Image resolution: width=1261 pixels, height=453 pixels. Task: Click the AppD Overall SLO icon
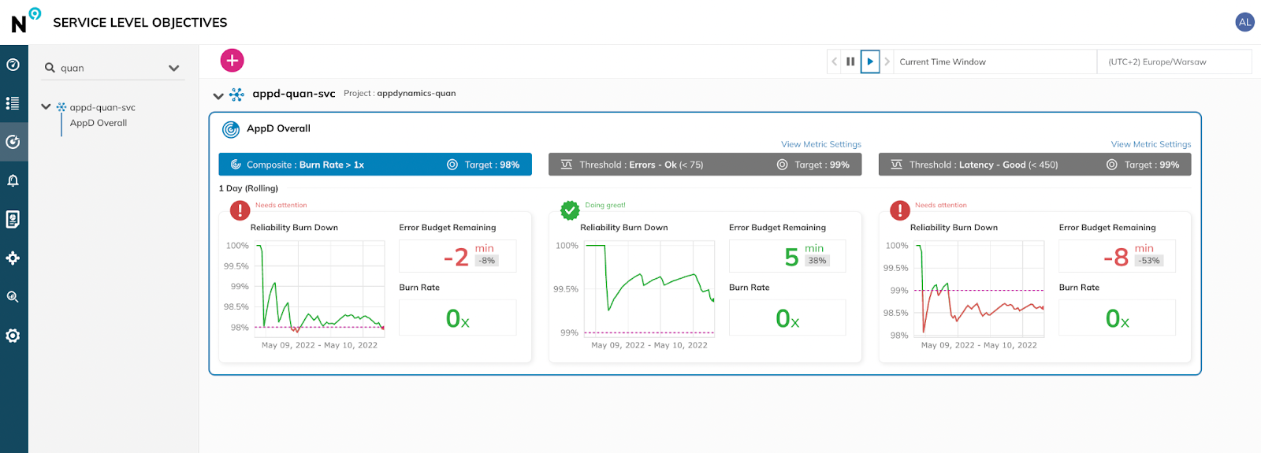(x=231, y=129)
